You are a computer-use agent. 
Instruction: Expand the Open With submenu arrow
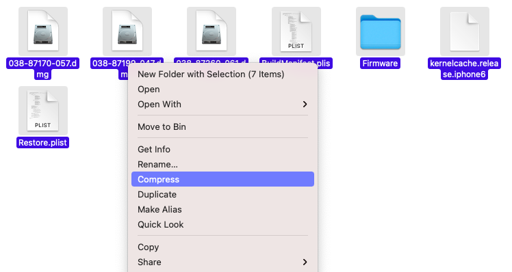pyautogui.click(x=305, y=105)
